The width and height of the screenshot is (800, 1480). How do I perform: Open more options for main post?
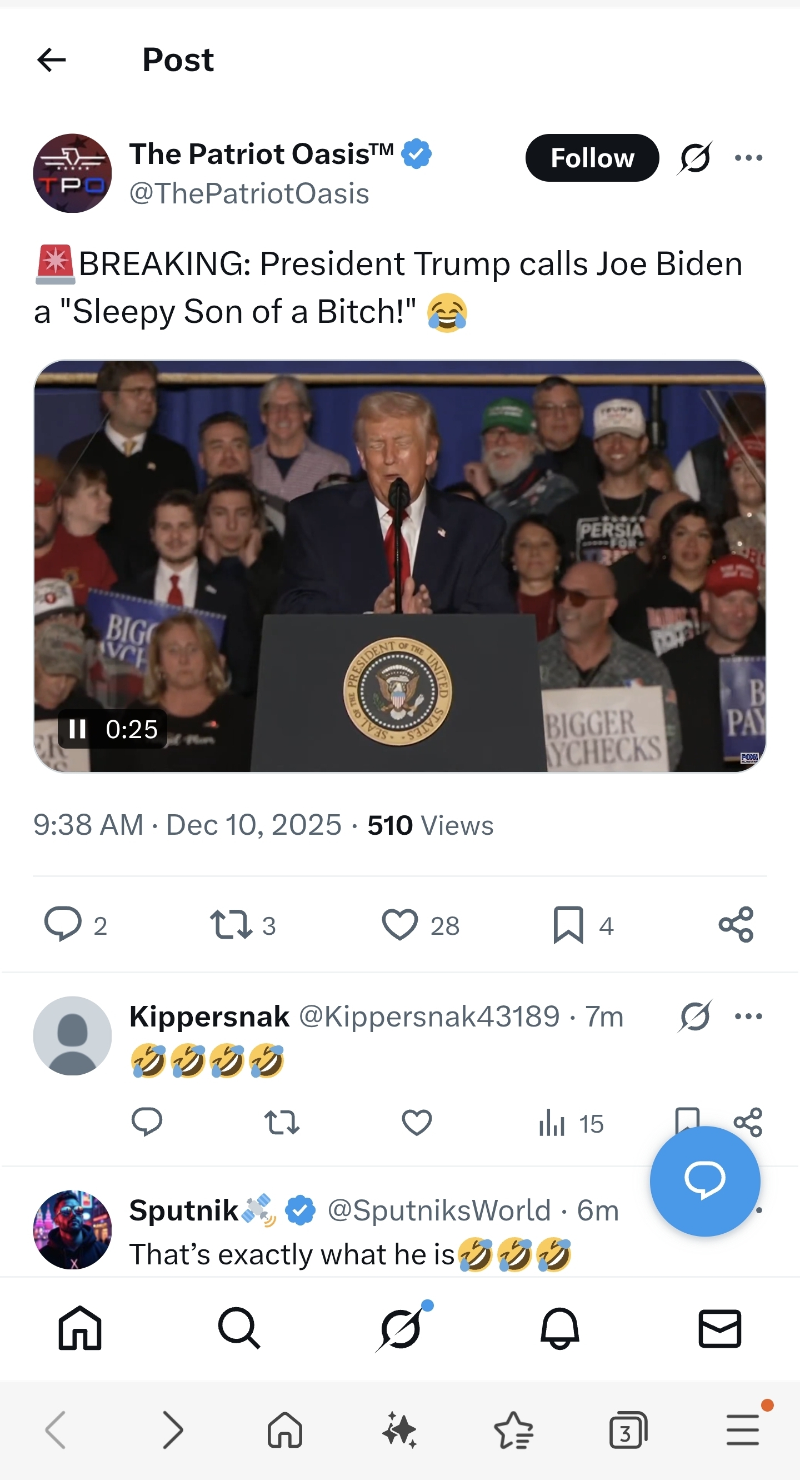(748, 158)
